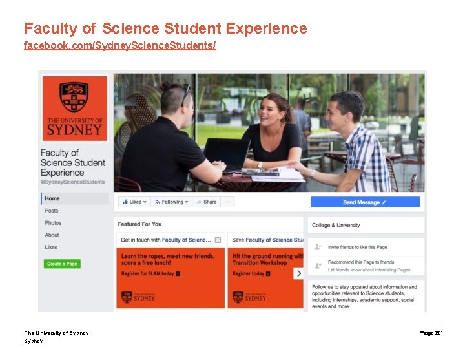
Task: Expand the Following dropdown
Action: pos(172,202)
